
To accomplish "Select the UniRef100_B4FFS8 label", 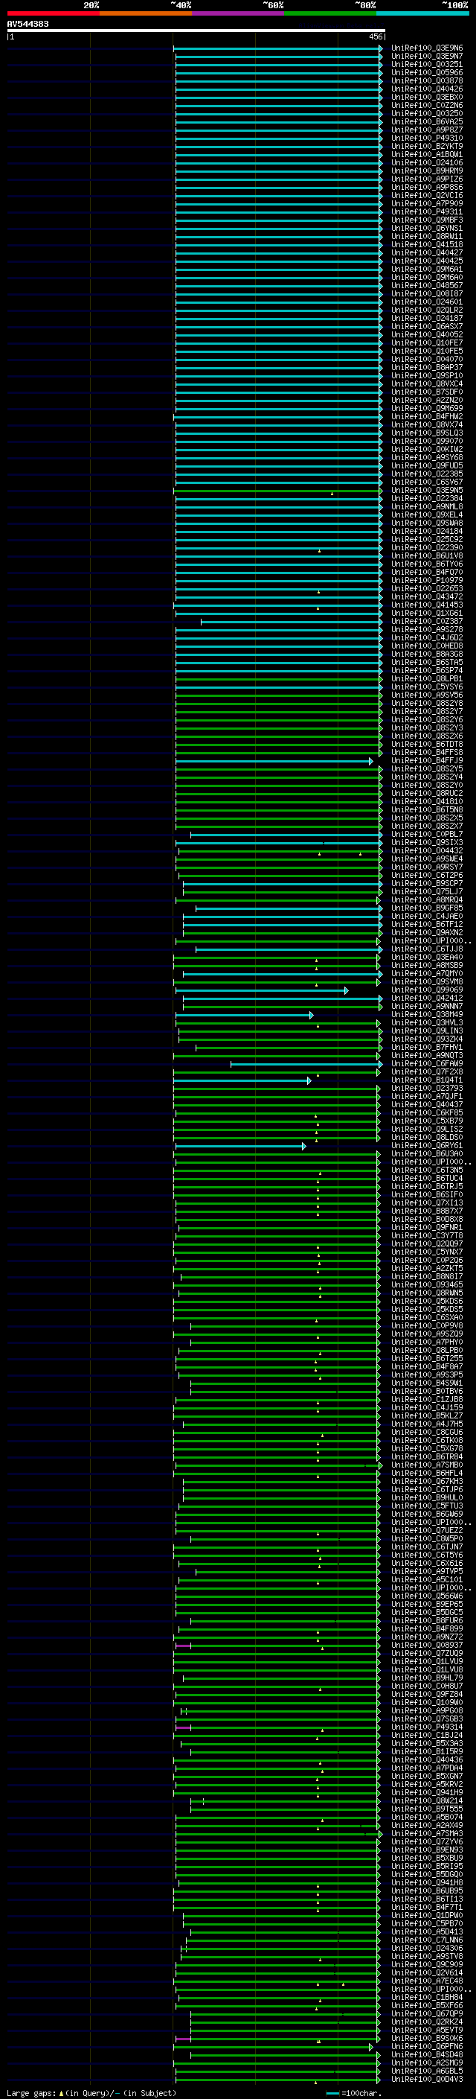I will (x=426, y=752).
